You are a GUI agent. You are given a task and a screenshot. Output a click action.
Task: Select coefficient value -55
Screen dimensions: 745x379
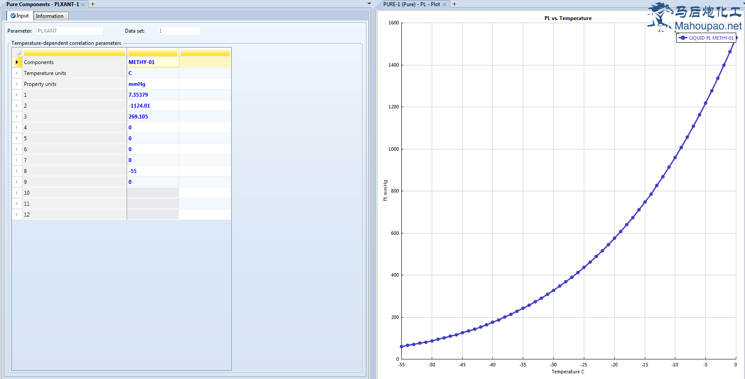point(153,171)
